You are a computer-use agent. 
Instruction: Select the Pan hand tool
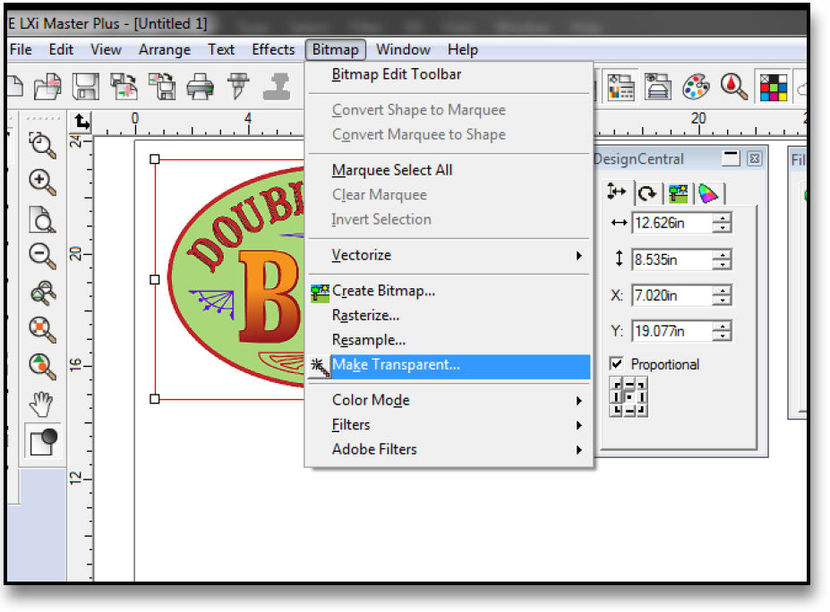click(41, 404)
